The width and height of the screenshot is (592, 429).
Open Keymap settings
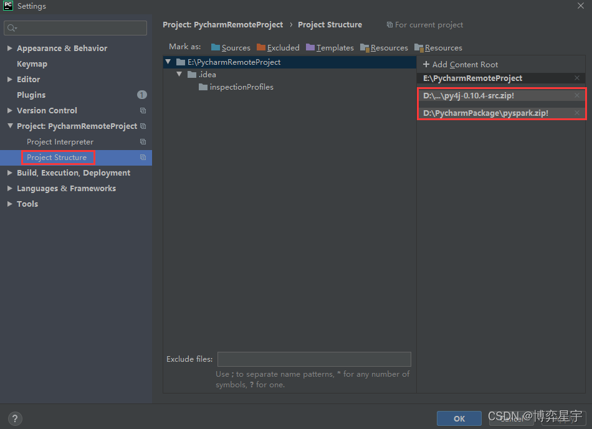32,64
